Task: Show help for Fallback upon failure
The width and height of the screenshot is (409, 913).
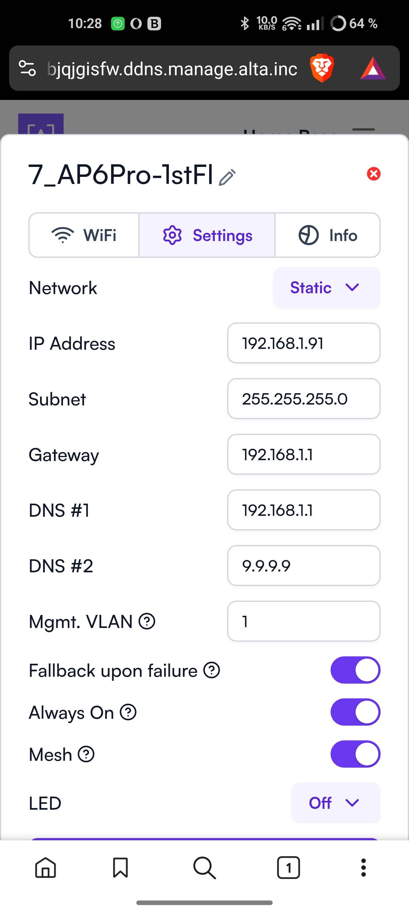Action: pyautogui.click(x=212, y=670)
